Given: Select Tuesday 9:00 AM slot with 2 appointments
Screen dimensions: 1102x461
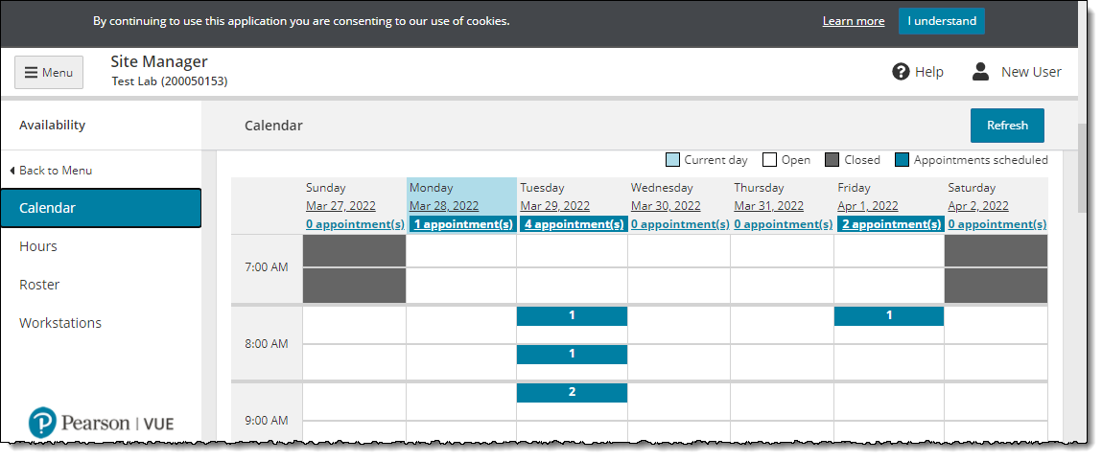Looking at the screenshot, I should (x=572, y=393).
